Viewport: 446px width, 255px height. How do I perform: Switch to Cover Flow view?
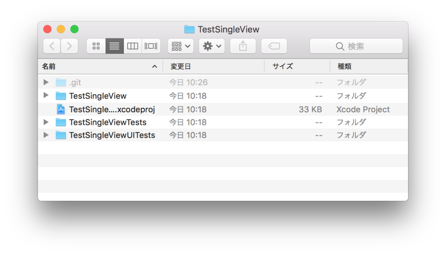point(151,46)
